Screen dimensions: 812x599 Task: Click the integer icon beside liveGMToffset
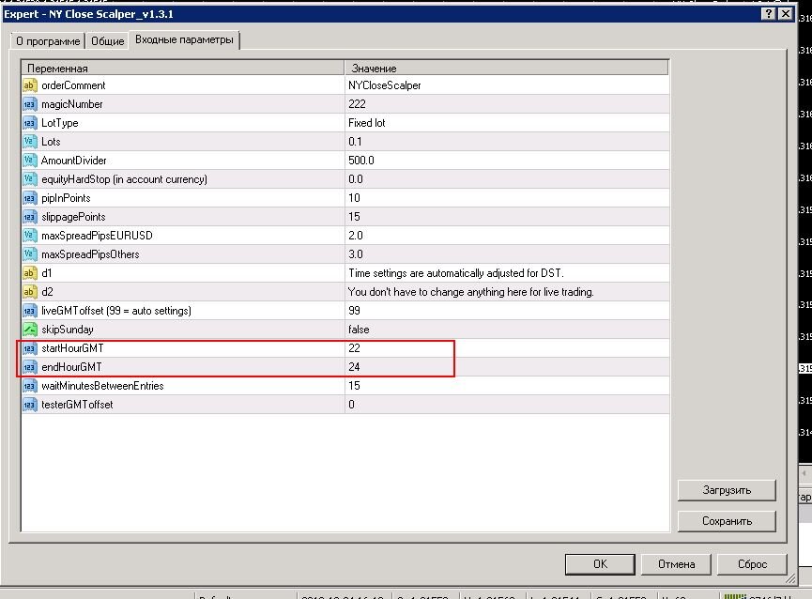point(29,311)
